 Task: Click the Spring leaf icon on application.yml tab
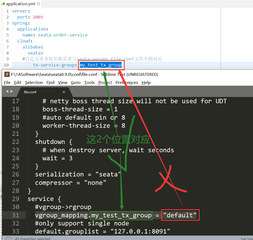pyautogui.click(x=3, y=4)
